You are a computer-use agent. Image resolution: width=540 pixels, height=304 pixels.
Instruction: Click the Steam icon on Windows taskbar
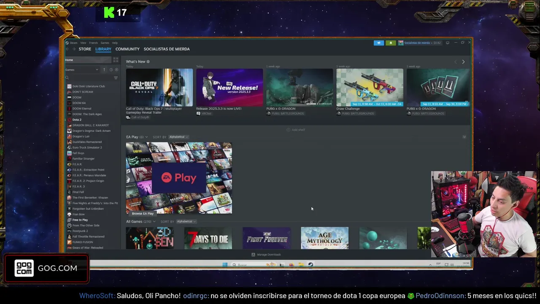[x=310, y=265]
